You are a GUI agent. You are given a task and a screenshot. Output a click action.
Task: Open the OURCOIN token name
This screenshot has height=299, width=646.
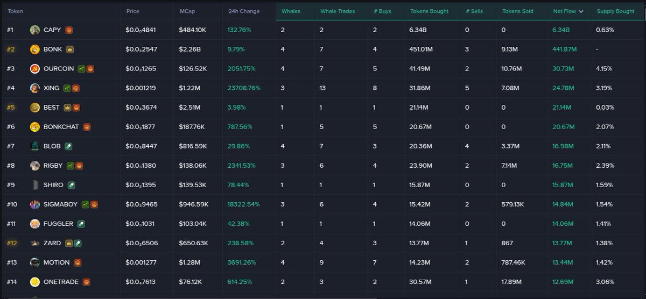click(59, 69)
